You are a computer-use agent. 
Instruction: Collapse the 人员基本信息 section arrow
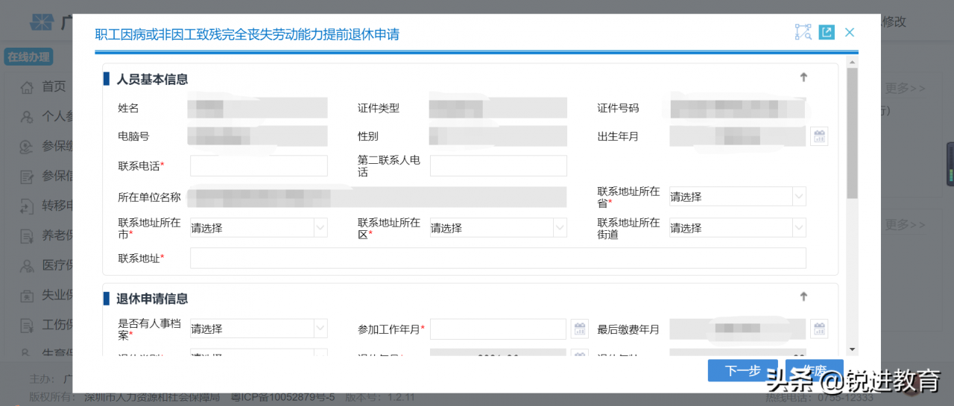click(803, 77)
